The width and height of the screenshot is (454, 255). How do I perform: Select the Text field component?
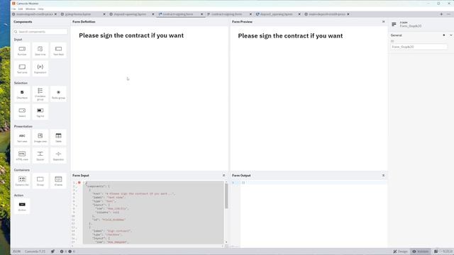(x=58, y=50)
